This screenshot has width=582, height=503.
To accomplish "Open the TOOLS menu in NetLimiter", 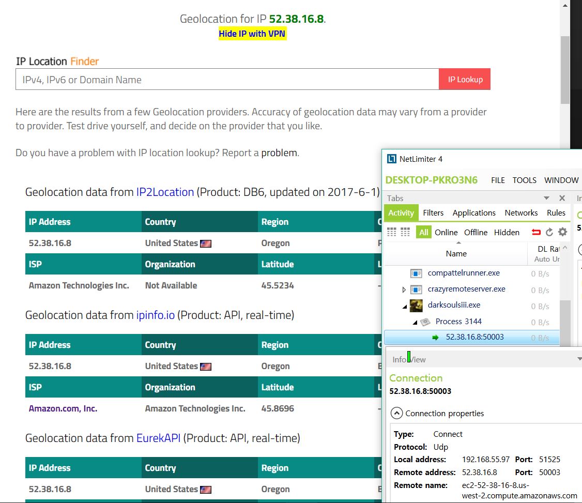I will pyautogui.click(x=525, y=180).
